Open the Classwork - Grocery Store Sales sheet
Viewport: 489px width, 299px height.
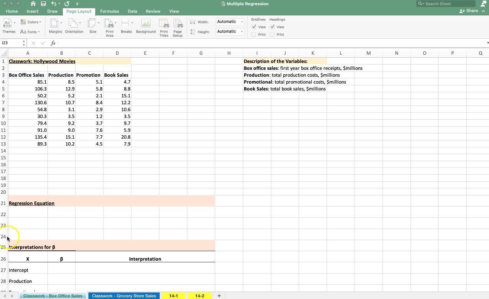coord(124,296)
